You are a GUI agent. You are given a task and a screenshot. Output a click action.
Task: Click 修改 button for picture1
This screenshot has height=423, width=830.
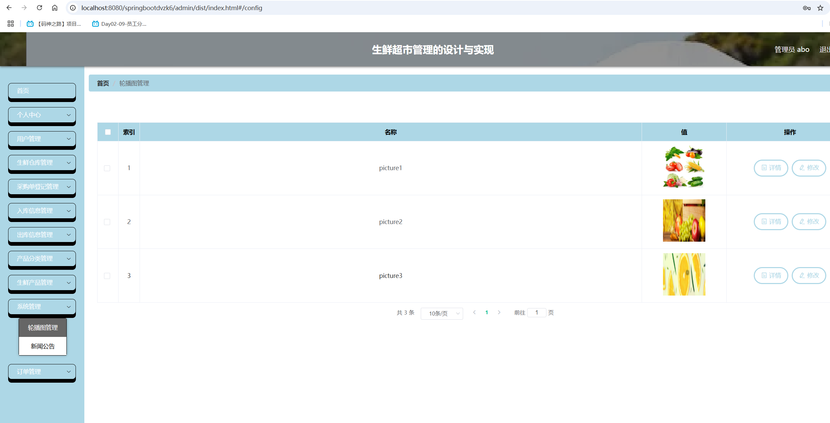(809, 168)
